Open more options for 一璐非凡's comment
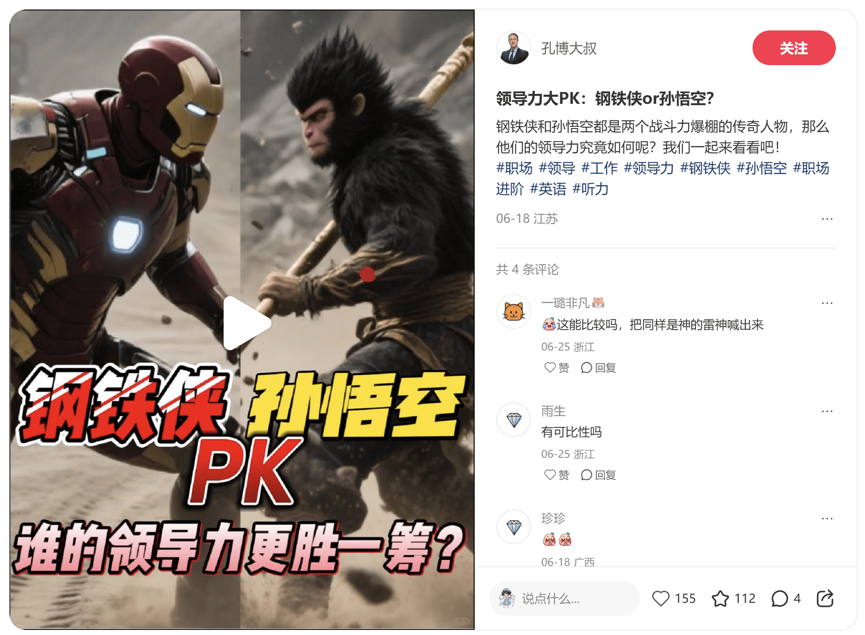The image size is (865, 635). pyautogui.click(x=827, y=303)
